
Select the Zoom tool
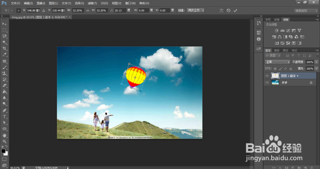pos(4,141)
